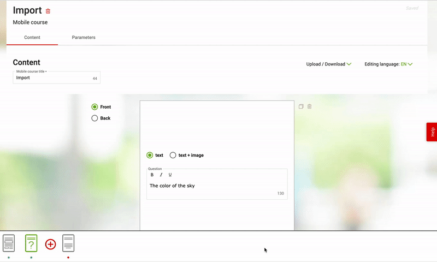Select the Back radio button
Screen dimensions: 437x262
95,118
